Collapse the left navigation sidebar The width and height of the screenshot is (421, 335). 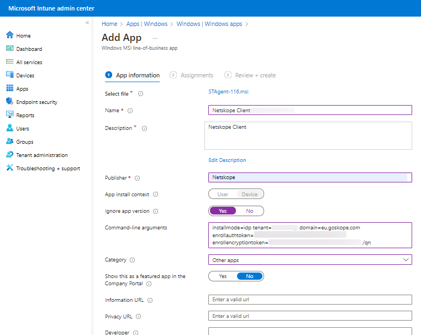coord(87,23)
